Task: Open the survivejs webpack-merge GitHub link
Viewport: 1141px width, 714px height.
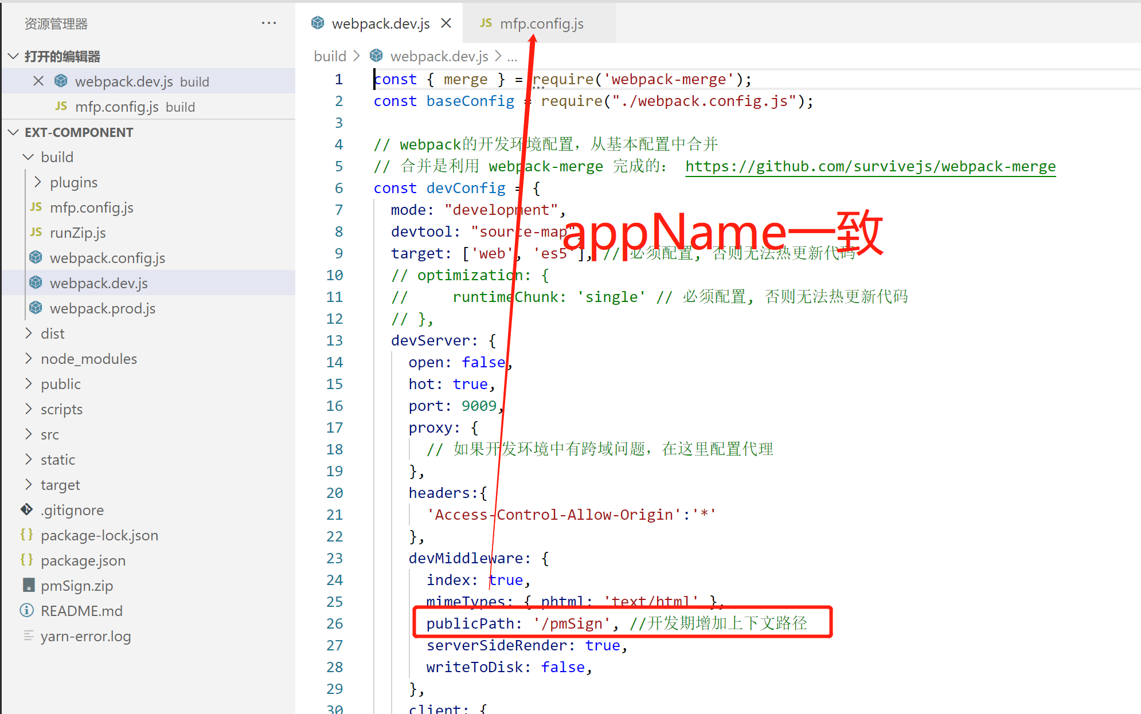Action: [x=870, y=166]
